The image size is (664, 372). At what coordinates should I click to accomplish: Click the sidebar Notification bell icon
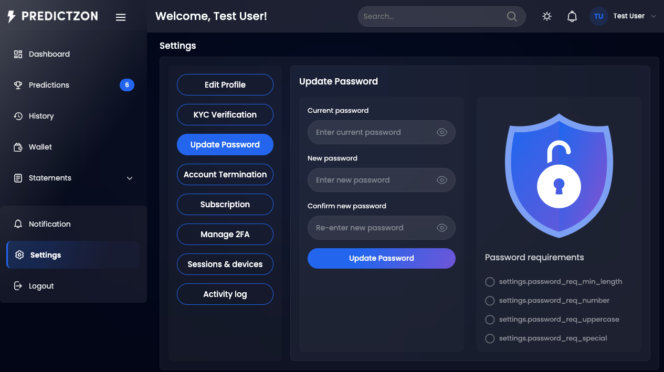pos(18,224)
